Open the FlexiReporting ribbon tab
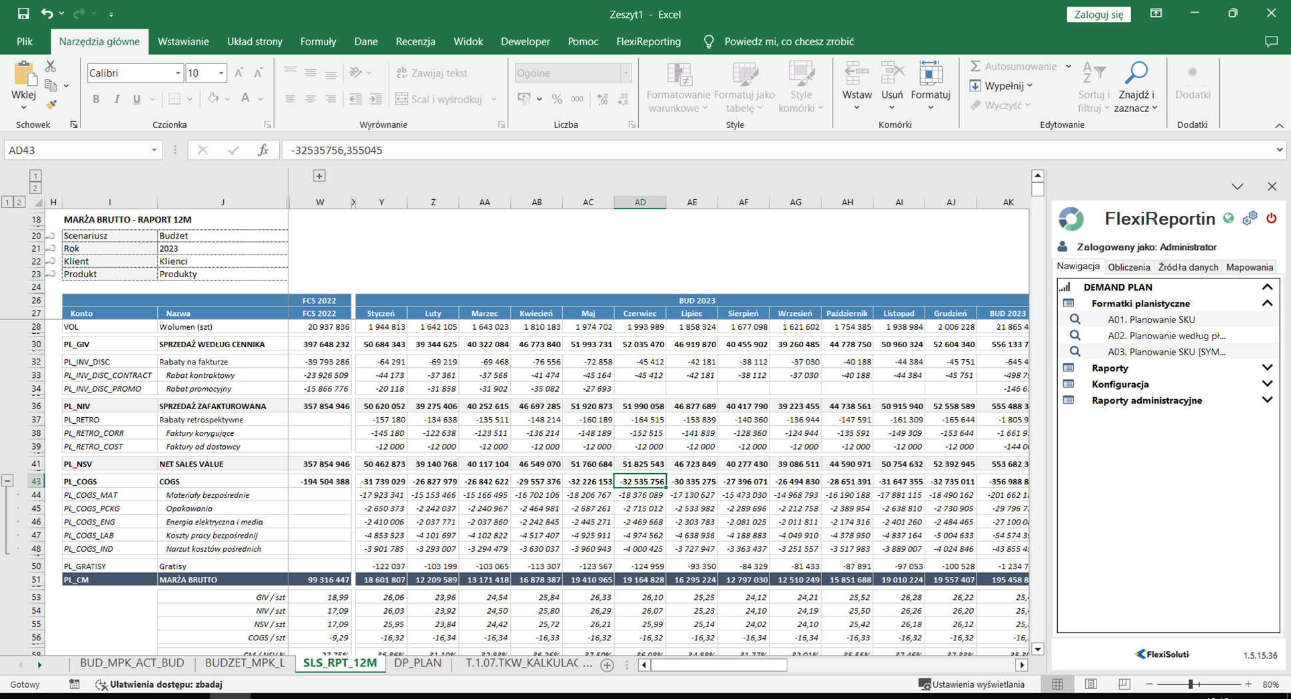Screen dimensions: 1291x699 pos(648,41)
